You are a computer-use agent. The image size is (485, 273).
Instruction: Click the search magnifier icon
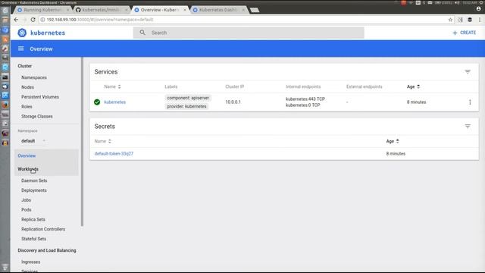click(x=142, y=33)
